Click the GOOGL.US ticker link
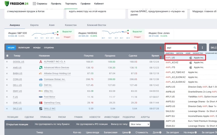Screen dimensions: 217x135 point(19,62)
